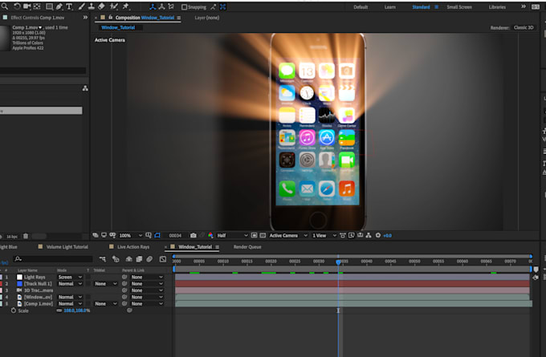Toggle the Scale constrain proportions link
Screen dimensions: 546x357
coord(59,310)
